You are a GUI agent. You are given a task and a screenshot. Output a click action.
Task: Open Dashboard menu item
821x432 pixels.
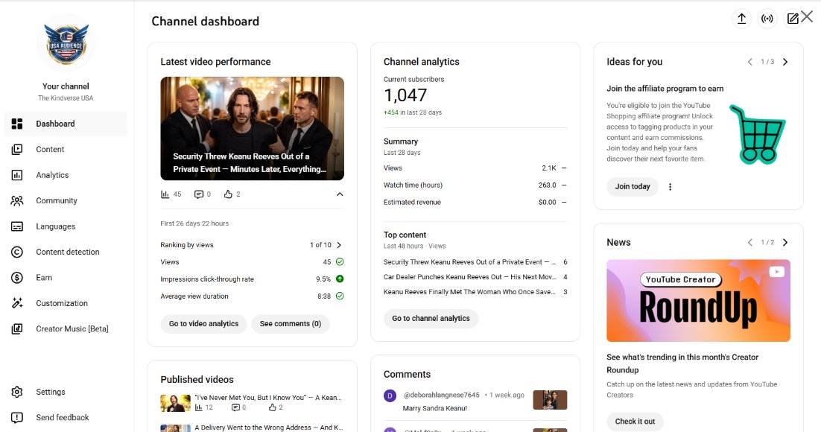[66, 124]
